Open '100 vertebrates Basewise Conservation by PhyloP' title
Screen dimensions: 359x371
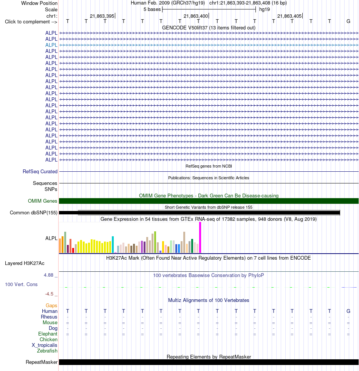209,276
